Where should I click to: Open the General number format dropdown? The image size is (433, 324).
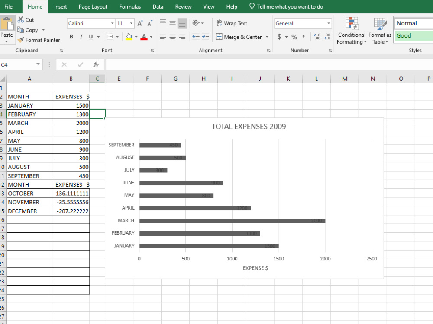pos(328,23)
